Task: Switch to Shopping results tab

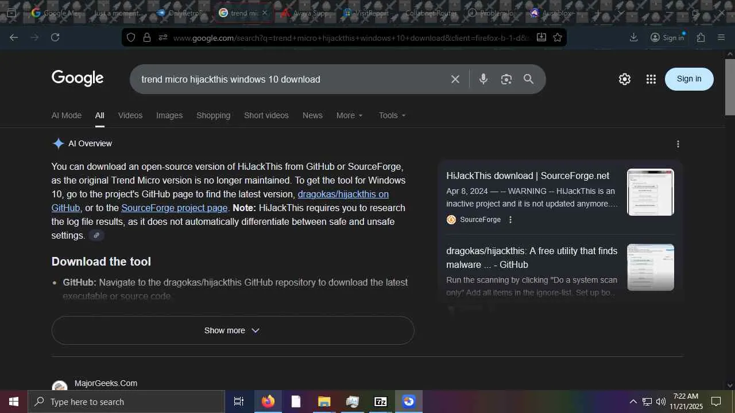Action: [213, 115]
